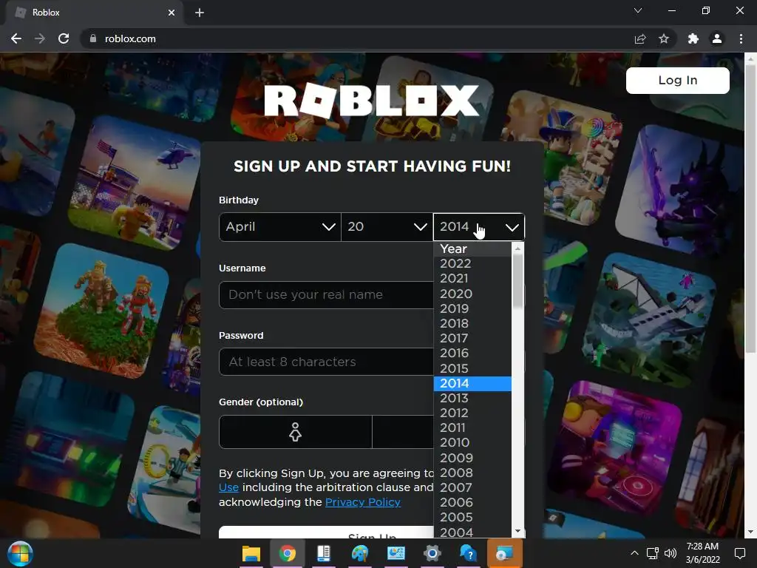Choose 2011 from the year list
The width and height of the screenshot is (757, 568).
click(472, 428)
